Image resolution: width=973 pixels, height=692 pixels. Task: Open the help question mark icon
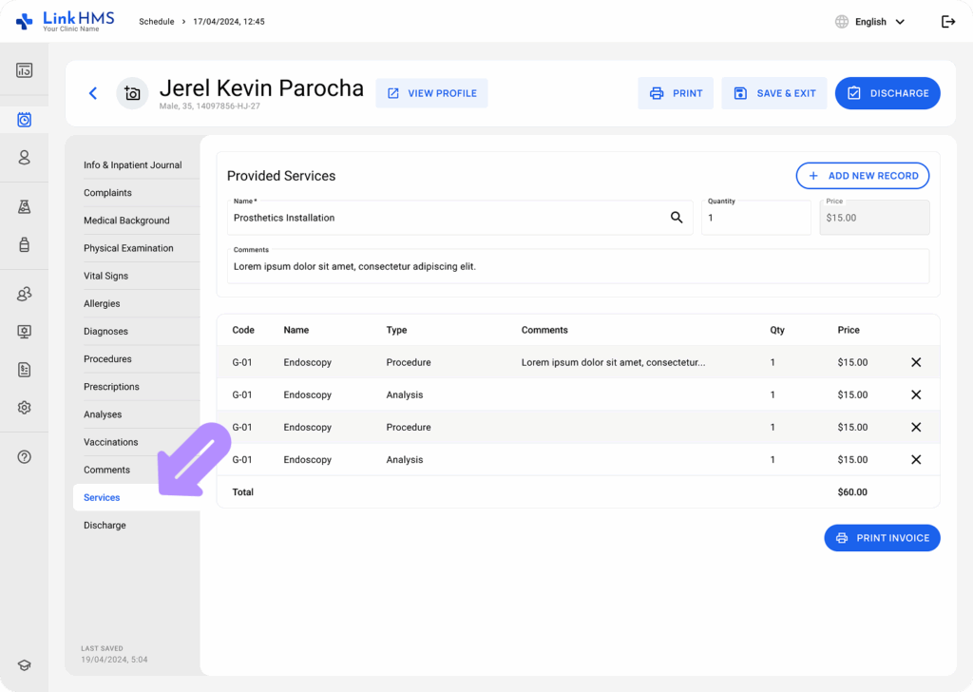(24, 457)
